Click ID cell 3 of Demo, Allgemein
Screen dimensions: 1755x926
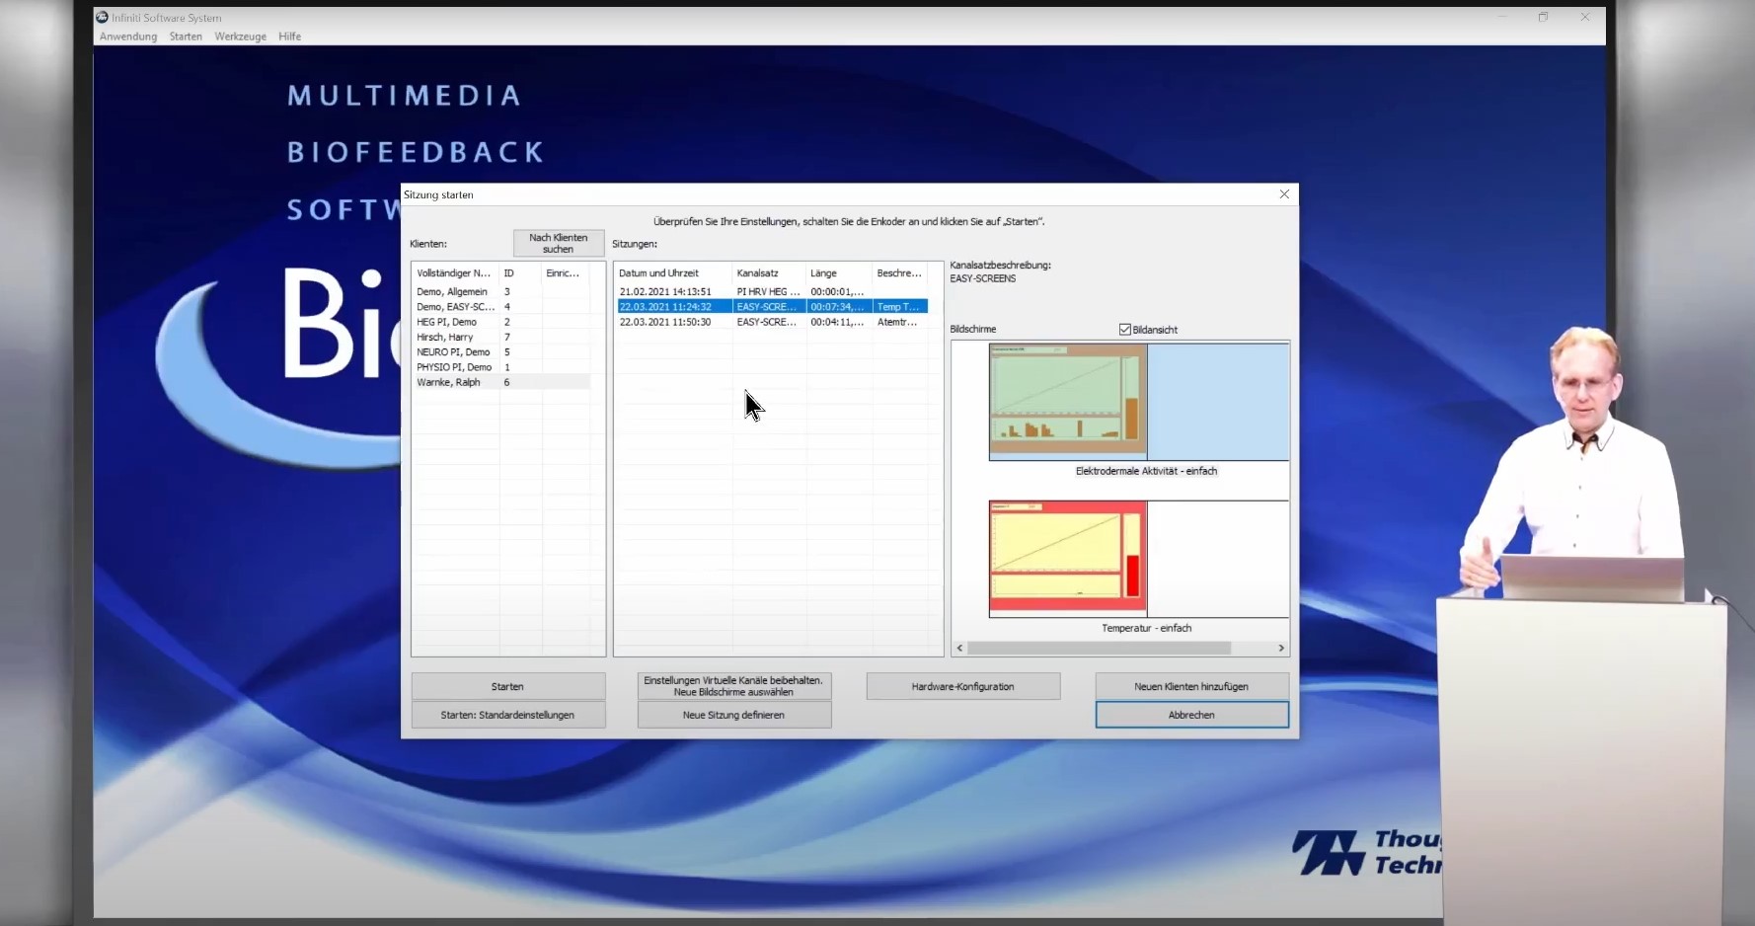(507, 292)
